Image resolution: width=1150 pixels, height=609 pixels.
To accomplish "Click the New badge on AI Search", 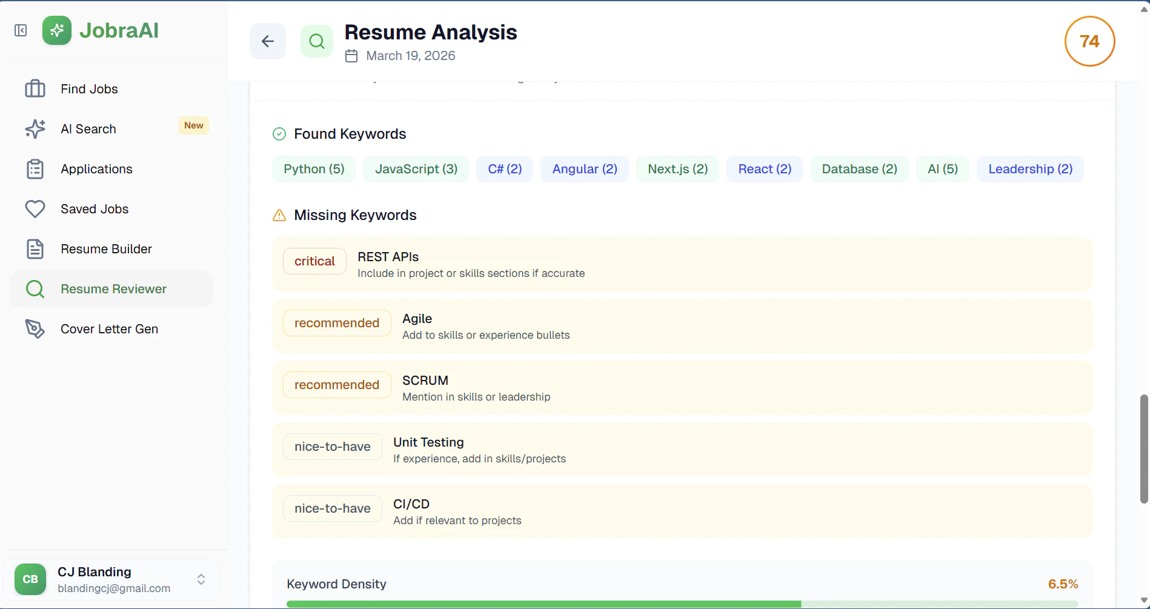I will click(194, 125).
